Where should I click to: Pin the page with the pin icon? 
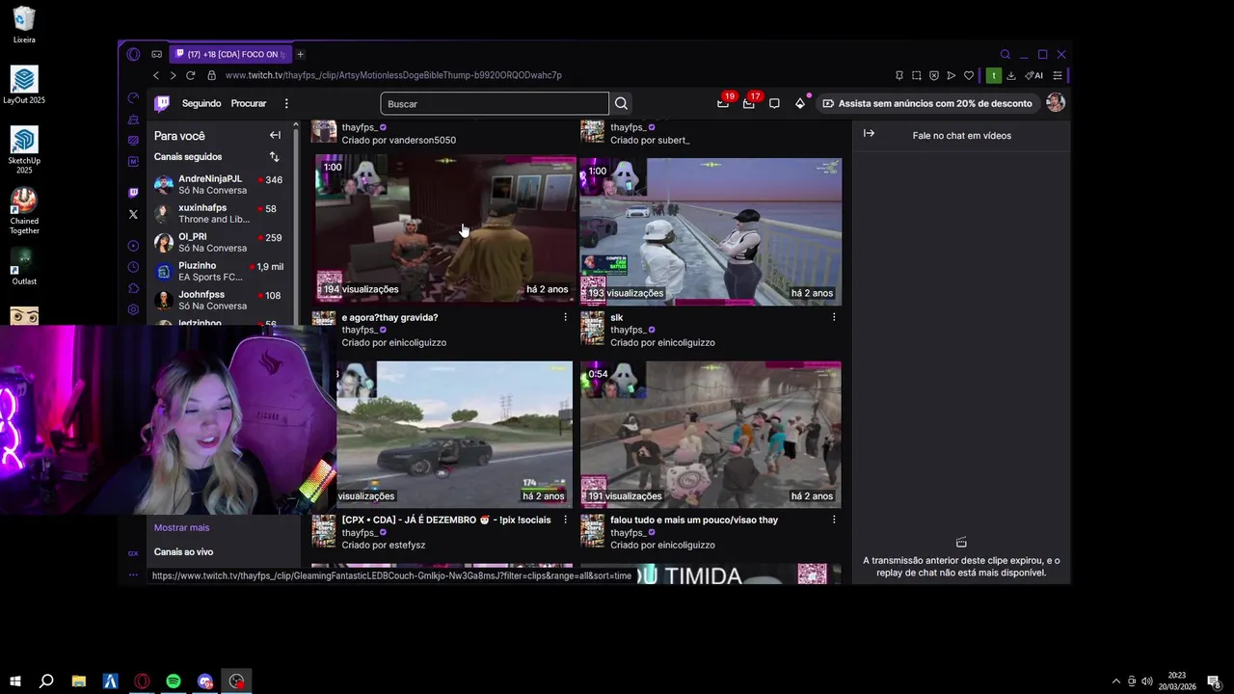point(899,75)
